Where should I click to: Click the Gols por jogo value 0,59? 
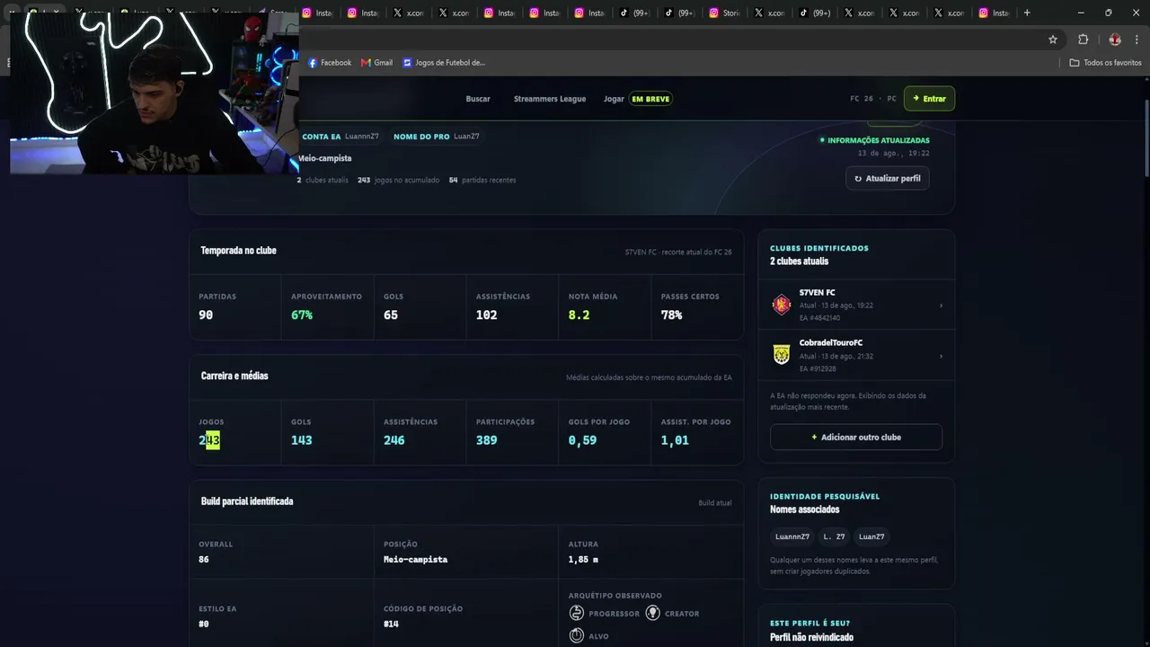(x=582, y=440)
